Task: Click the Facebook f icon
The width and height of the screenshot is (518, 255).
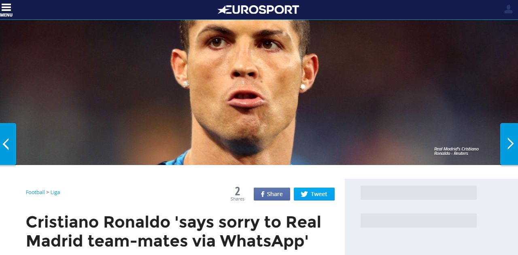Action: [x=263, y=194]
